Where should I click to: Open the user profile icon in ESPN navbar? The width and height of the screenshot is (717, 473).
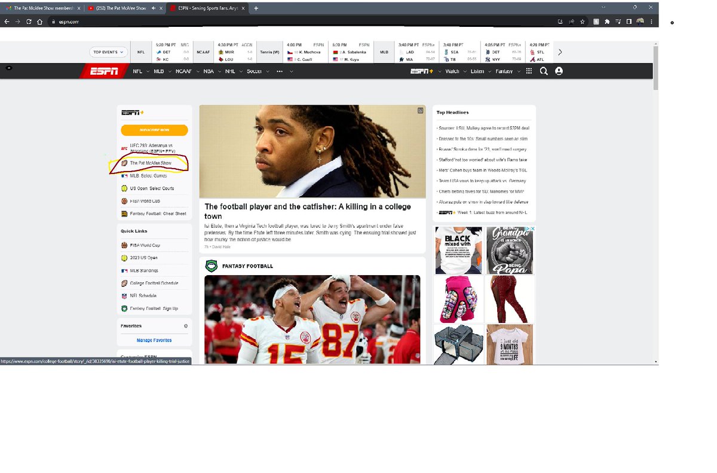[559, 71]
